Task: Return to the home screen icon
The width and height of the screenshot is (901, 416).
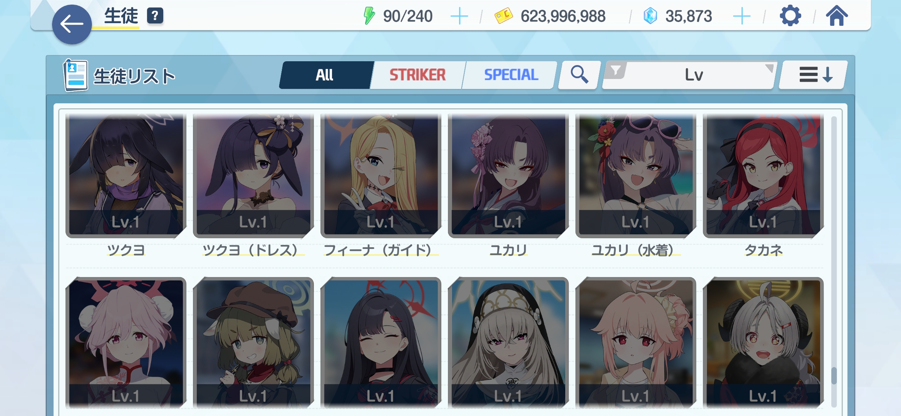Action: tap(836, 16)
